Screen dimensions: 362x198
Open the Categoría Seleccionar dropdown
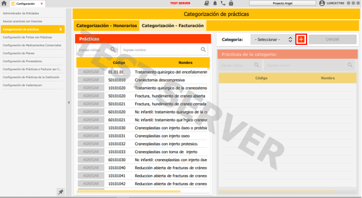272,39
